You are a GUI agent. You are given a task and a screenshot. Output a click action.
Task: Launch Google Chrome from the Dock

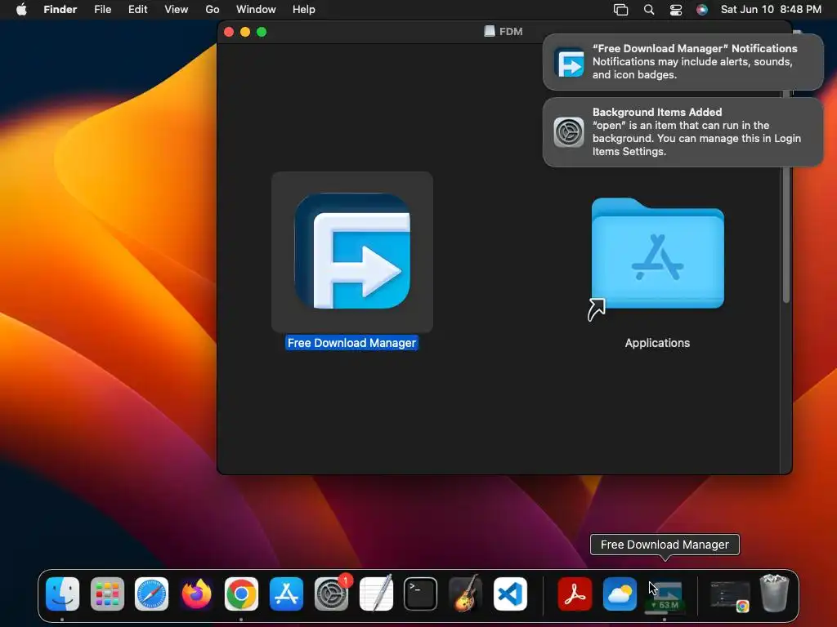point(241,594)
